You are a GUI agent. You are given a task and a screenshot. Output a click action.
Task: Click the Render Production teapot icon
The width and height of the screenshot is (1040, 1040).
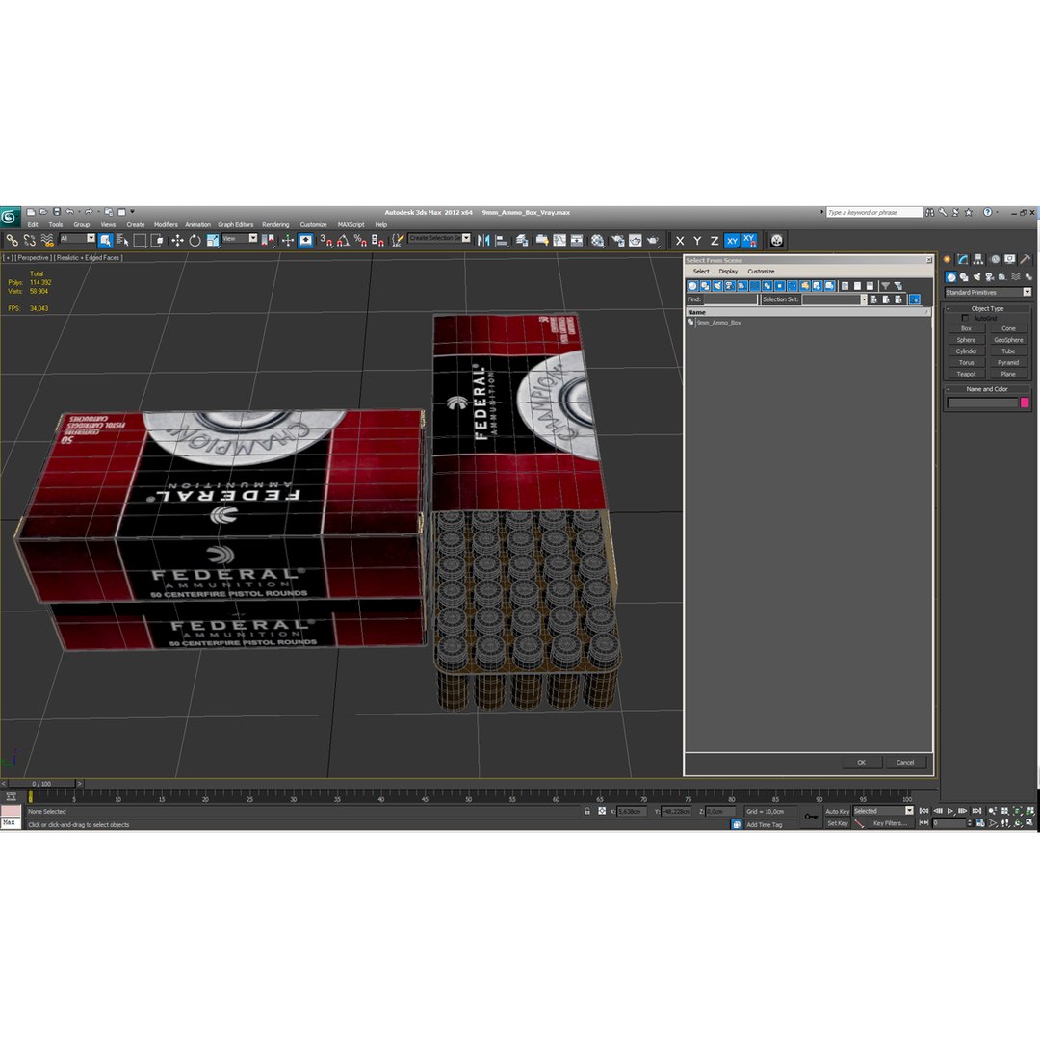click(x=653, y=240)
